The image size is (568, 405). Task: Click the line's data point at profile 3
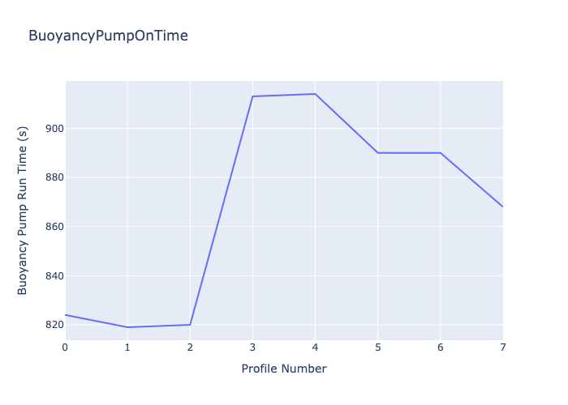(x=252, y=96)
